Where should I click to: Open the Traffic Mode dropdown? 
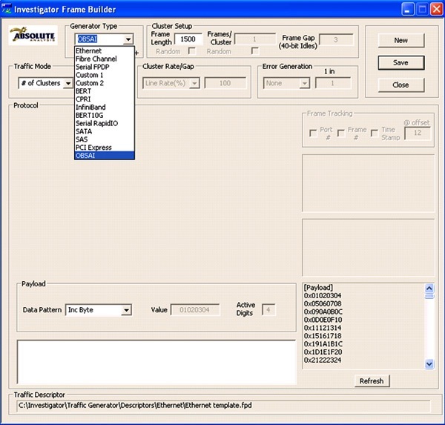[68, 83]
